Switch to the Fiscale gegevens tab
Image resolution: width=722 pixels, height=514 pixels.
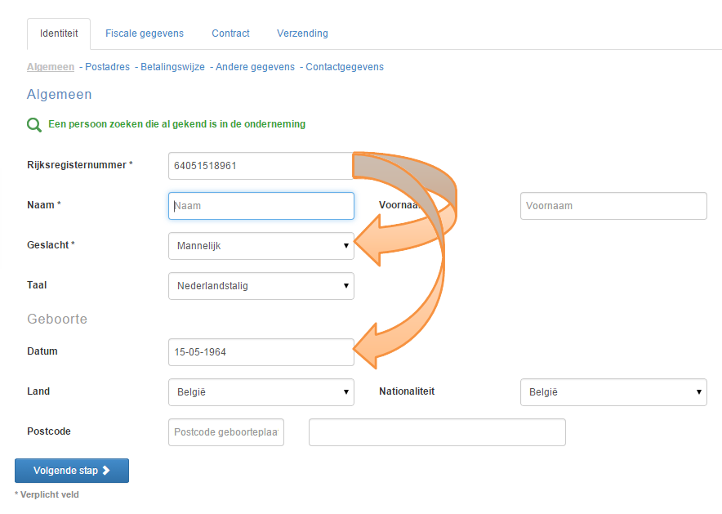coord(145,34)
